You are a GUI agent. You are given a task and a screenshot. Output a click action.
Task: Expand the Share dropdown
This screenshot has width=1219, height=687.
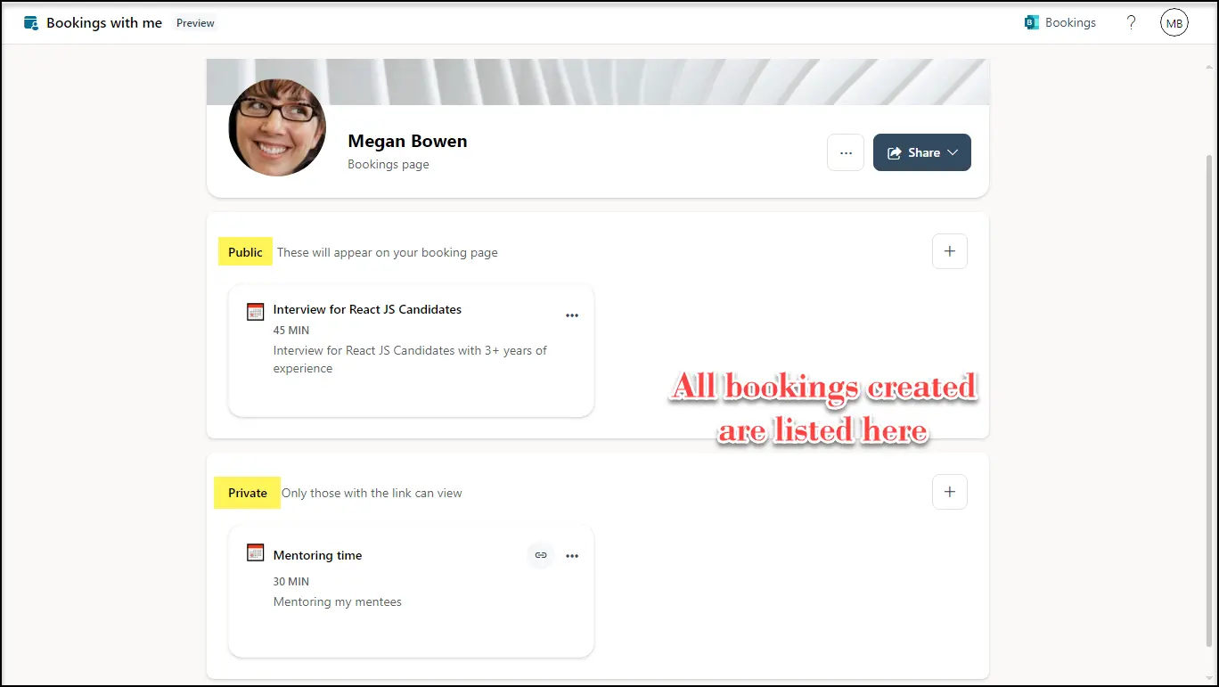[x=921, y=152]
